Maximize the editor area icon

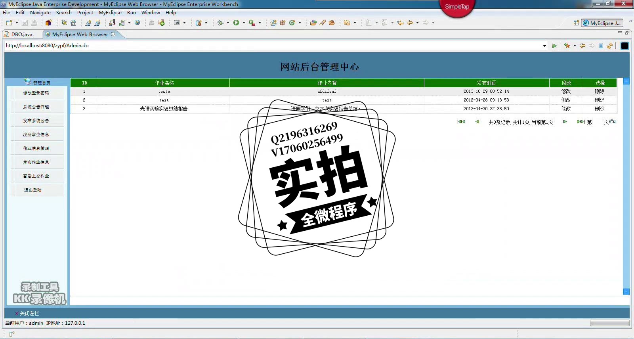pyautogui.click(x=627, y=33)
